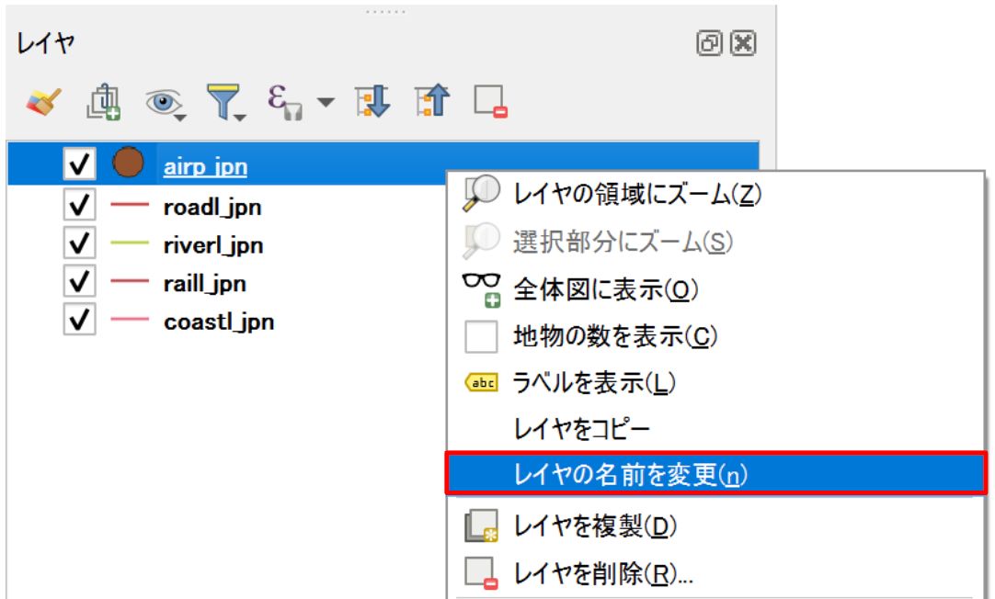Choose レイヤを複製(D) menu entry
Image resolution: width=995 pixels, height=599 pixels.
coord(715,526)
